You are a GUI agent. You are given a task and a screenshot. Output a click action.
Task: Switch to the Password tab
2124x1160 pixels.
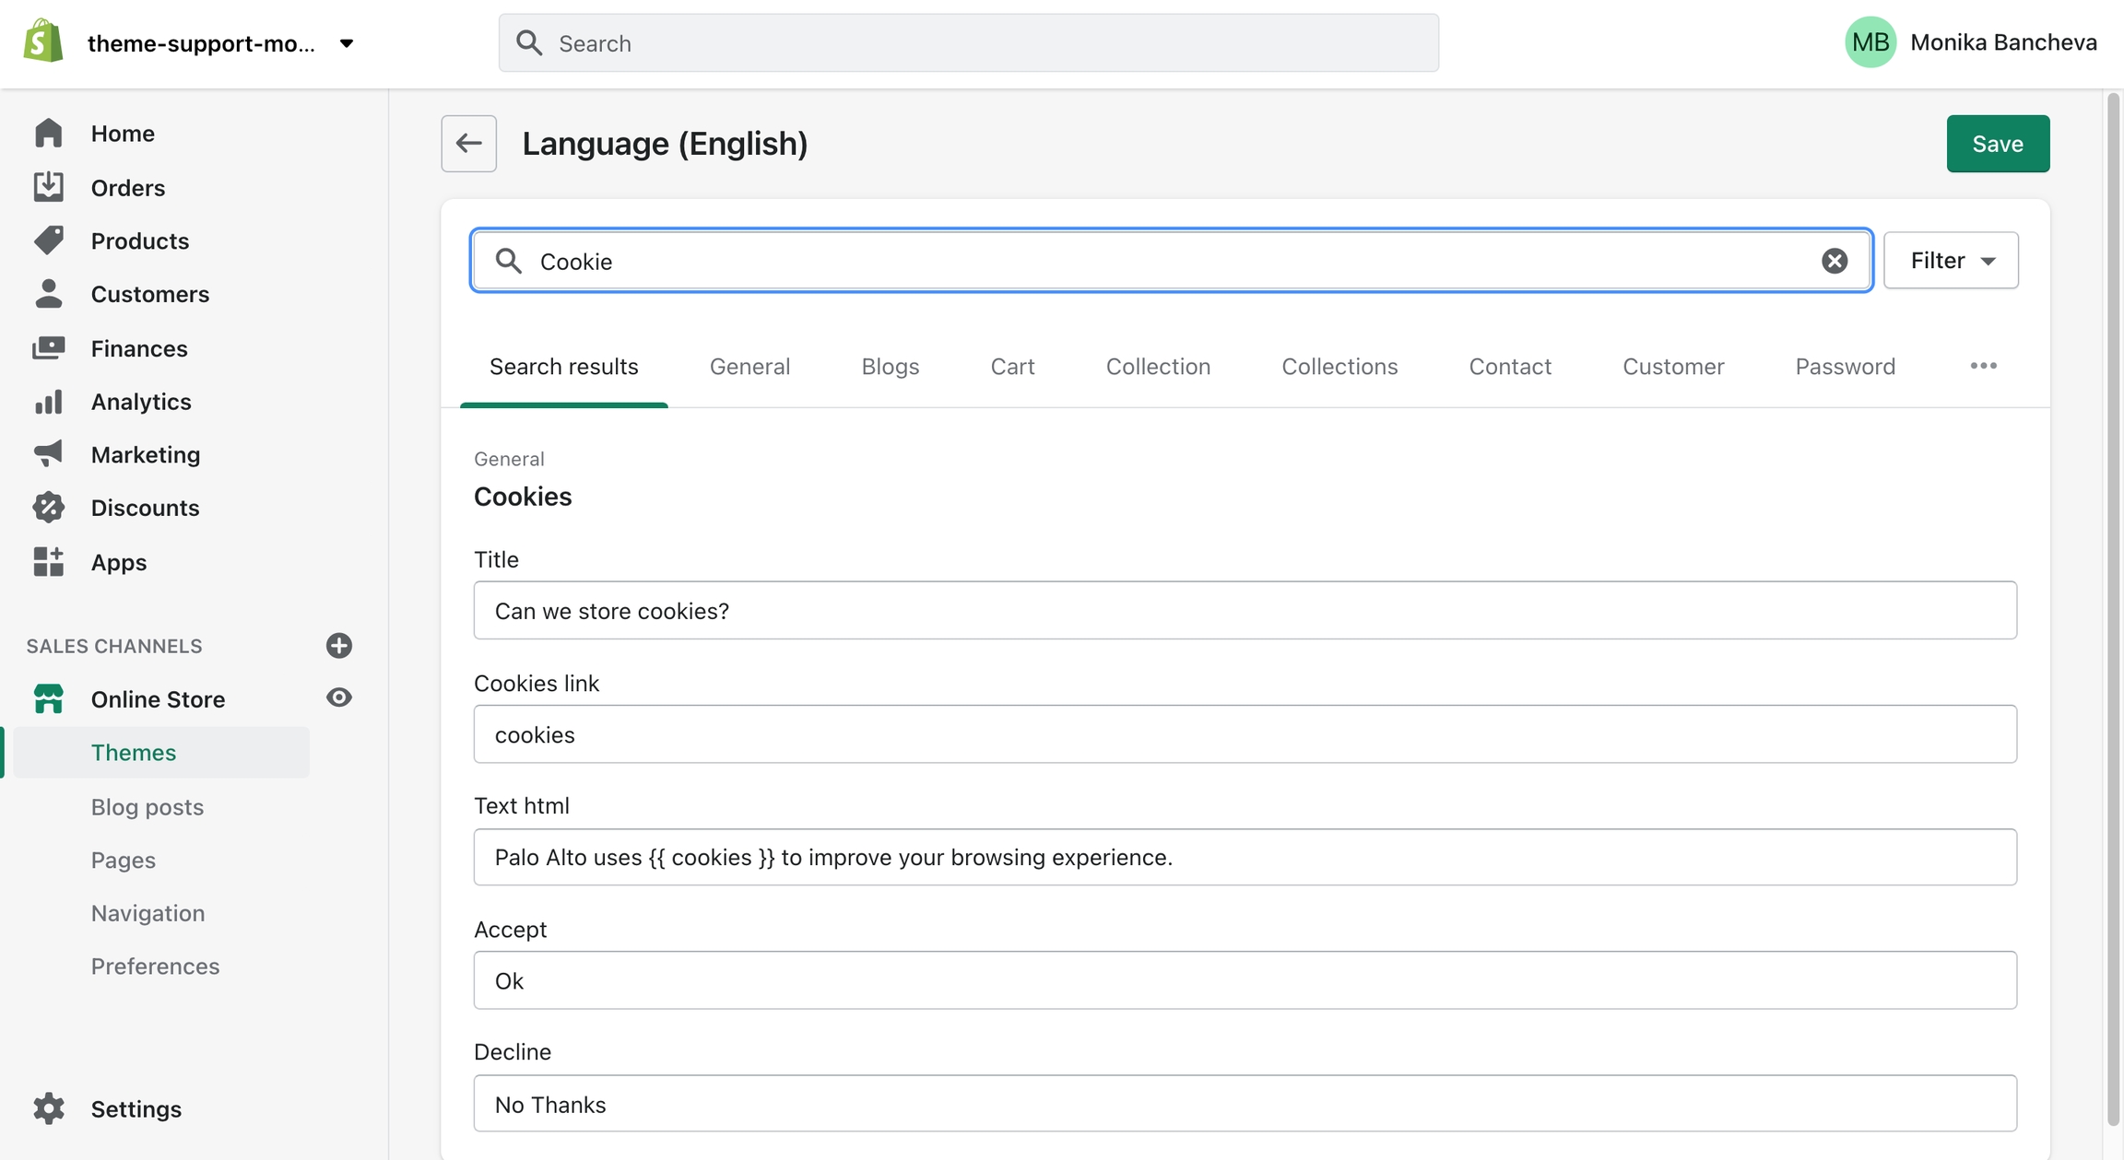1845,366
